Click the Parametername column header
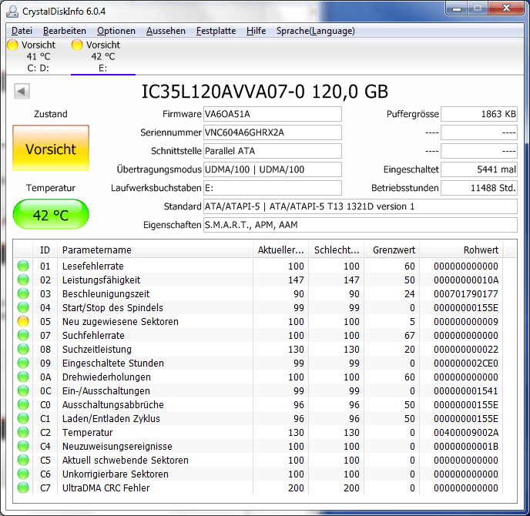 pos(155,250)
